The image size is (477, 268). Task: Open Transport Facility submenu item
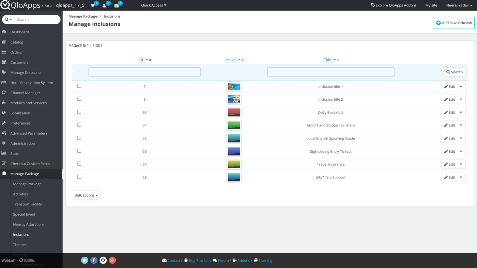(27, 204)
